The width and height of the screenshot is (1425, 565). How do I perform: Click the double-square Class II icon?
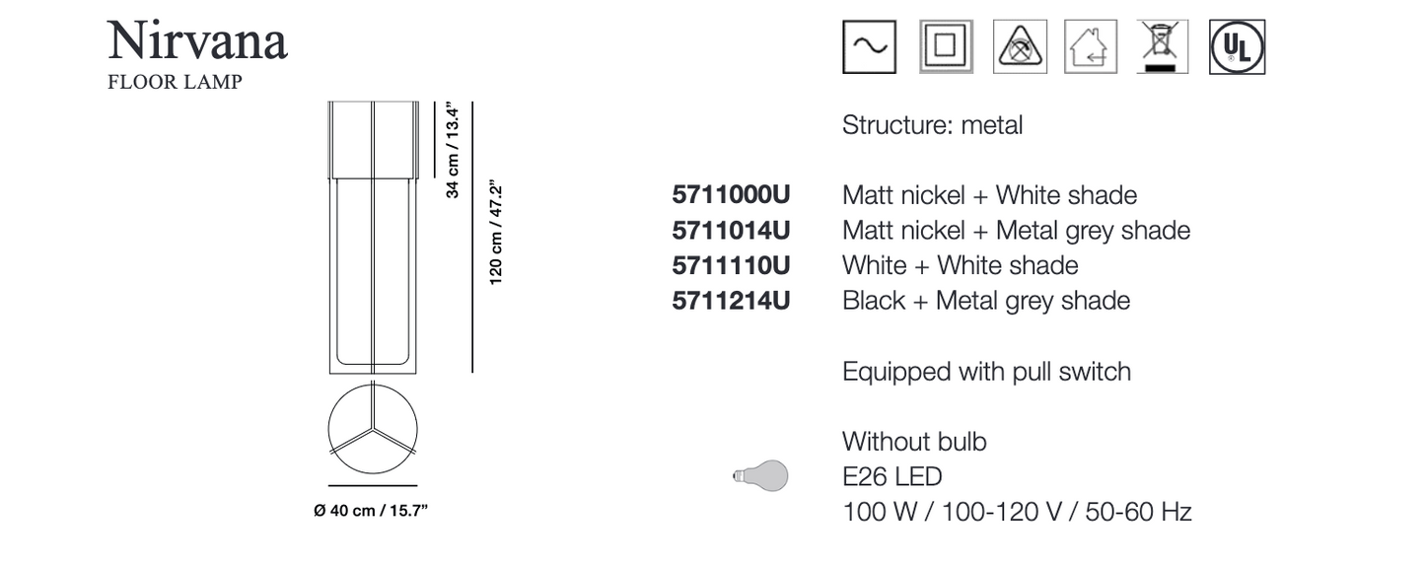(945, 46)
